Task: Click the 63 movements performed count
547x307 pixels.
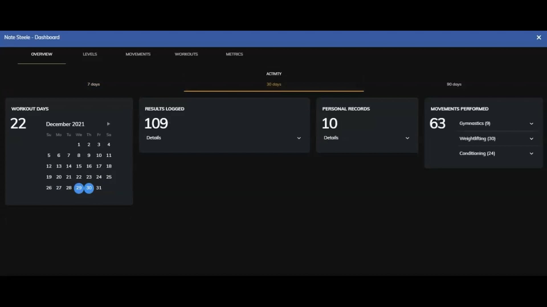Action: [x=437, y=123]
